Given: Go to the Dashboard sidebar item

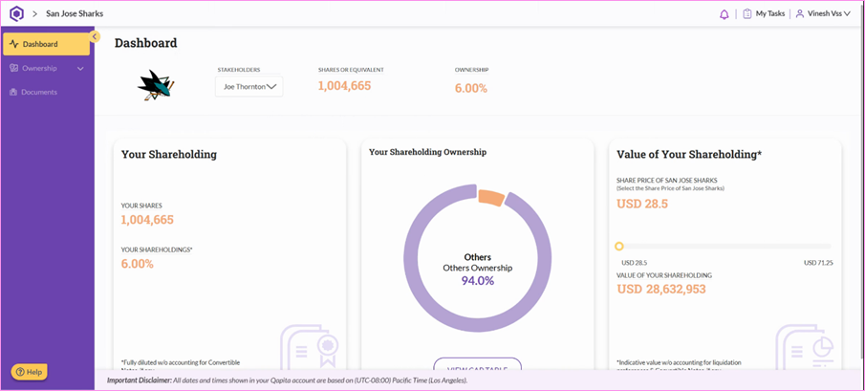Looking at the screenshot, I should coord(46,44).
